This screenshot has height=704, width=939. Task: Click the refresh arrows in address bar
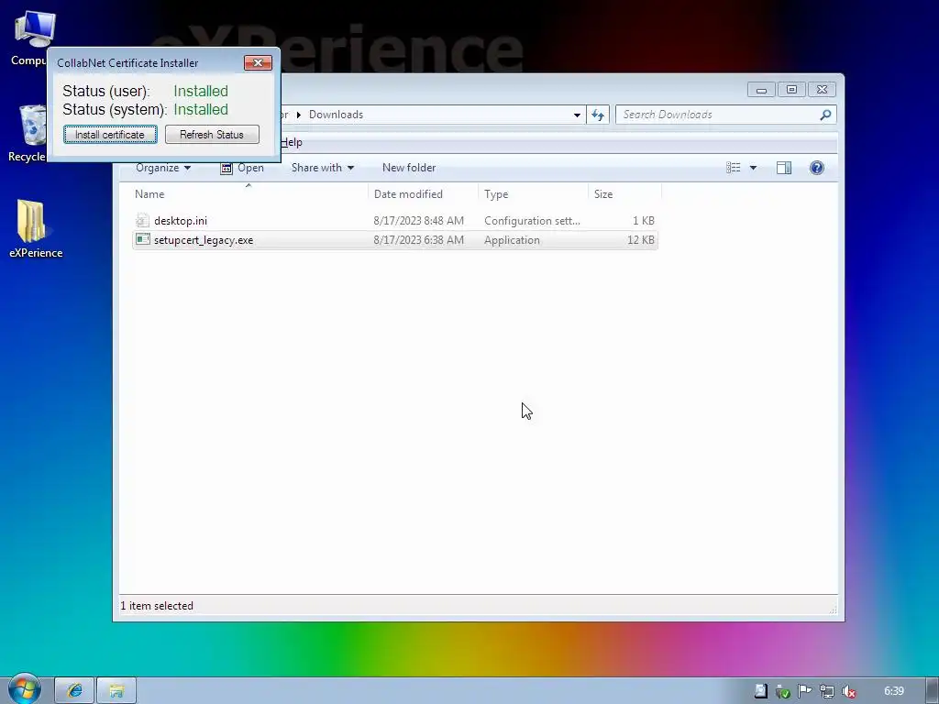pyautogui.click(x=598, y=115)
